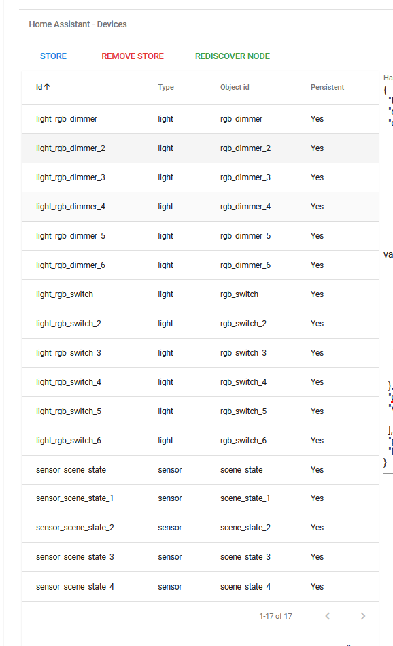Click the sort arrow on the Id column
The height and width of the screenshot is (646, 393).
click(x=47, y=85)
